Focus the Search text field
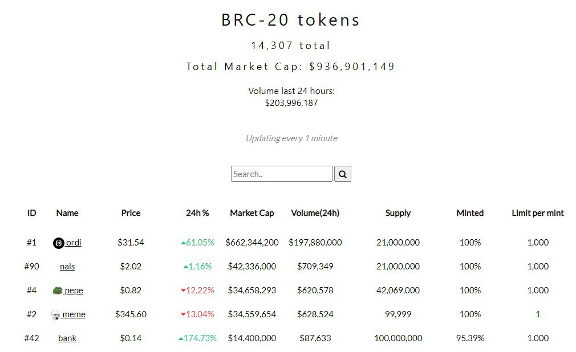This screenshot has width=576, height=352. click(281, 174)
